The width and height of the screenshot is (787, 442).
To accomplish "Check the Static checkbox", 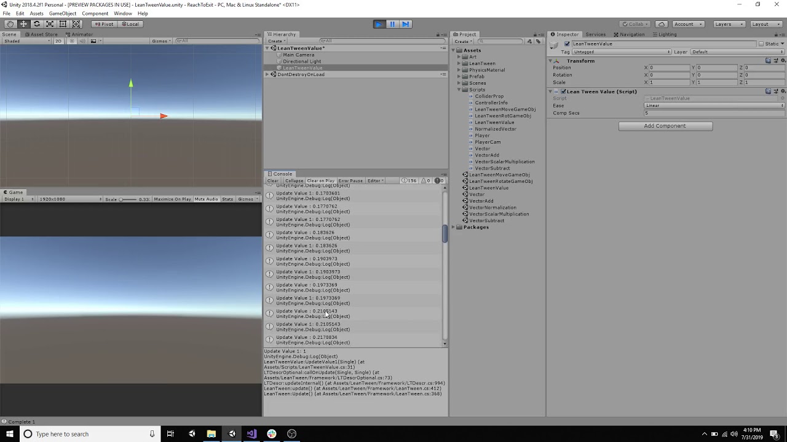I will (761, 44).
